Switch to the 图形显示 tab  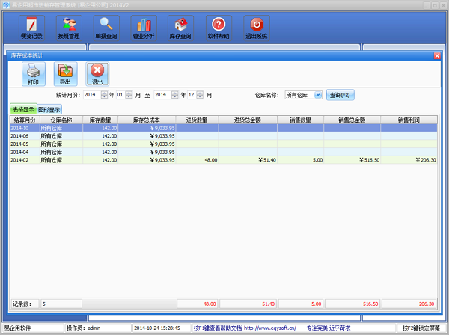coord(49,110)
